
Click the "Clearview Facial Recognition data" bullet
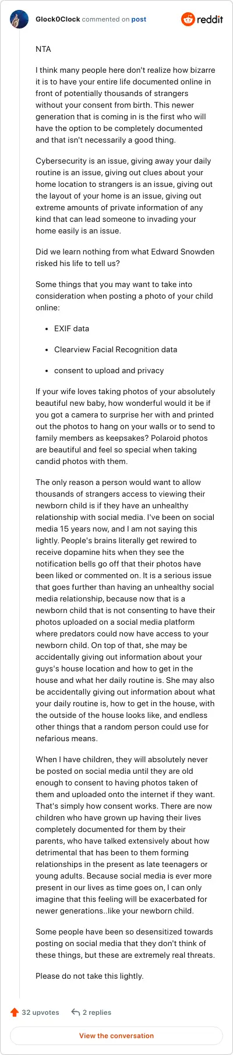[x=115, y=349]
